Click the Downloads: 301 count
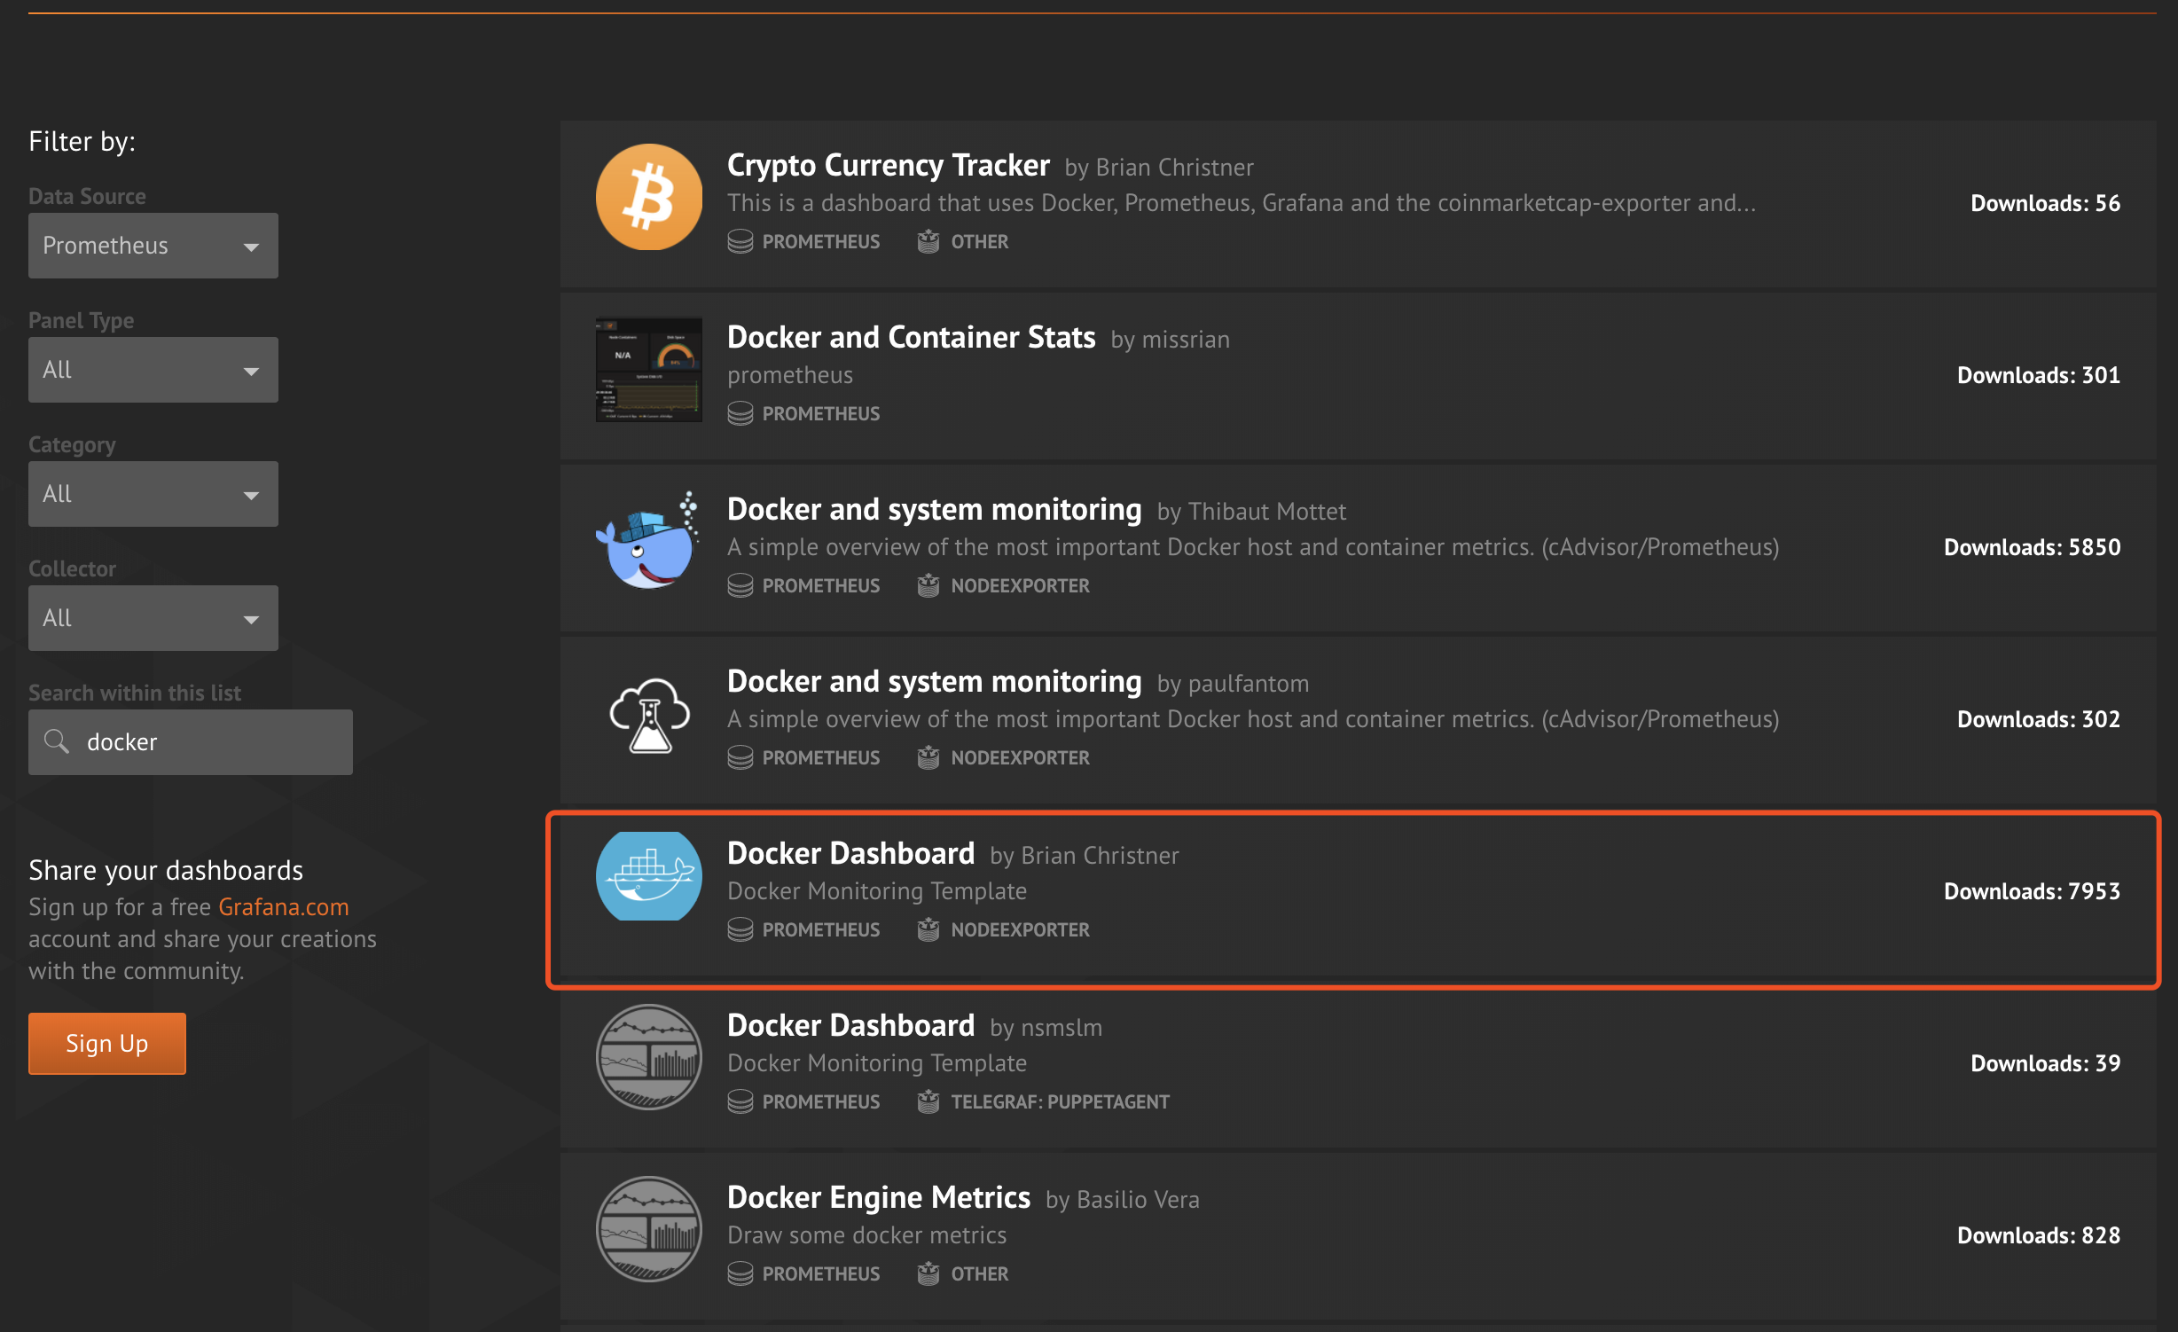Screen dimensions: 2178x1332 2039,375
